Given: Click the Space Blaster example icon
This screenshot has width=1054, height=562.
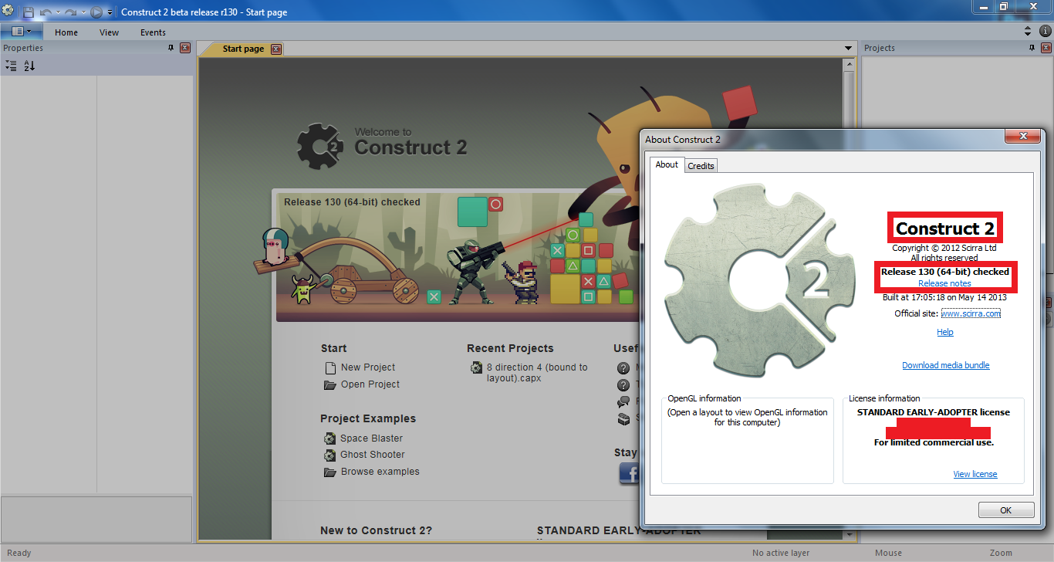Looking at the screenshot, I should point(330,438).
